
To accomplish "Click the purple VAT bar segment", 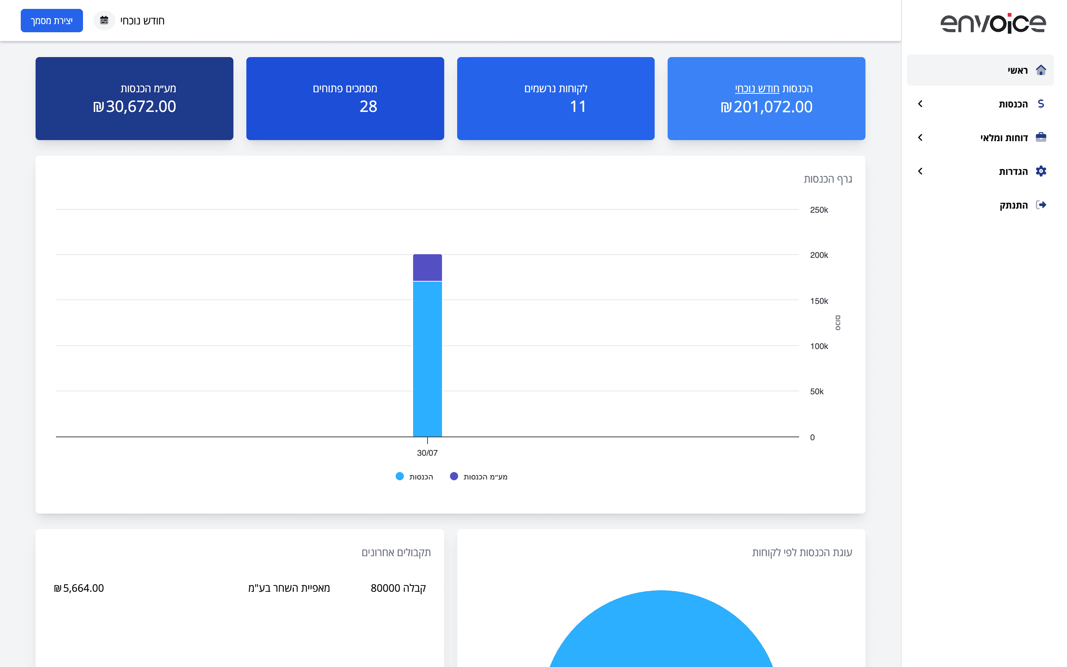I will coord(427,267).
